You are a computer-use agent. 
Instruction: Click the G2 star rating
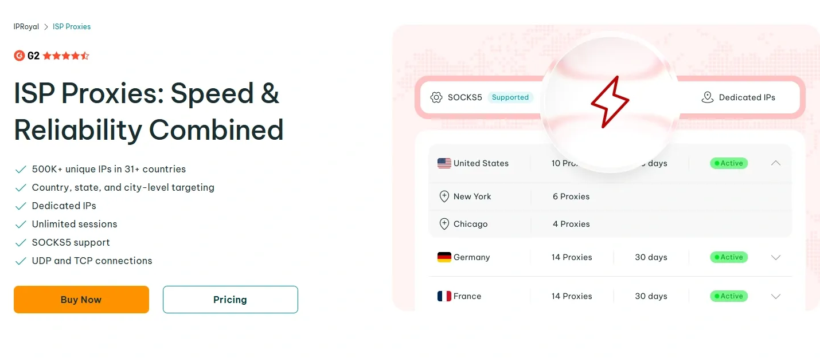(66, 56)
